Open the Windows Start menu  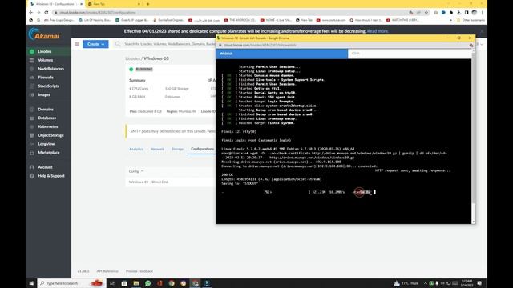[x=31, y=283]
